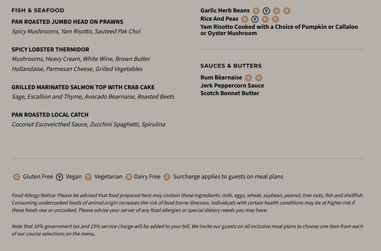
Task: Click the Surcharge S icon in the legend
Action: point(167,177)
